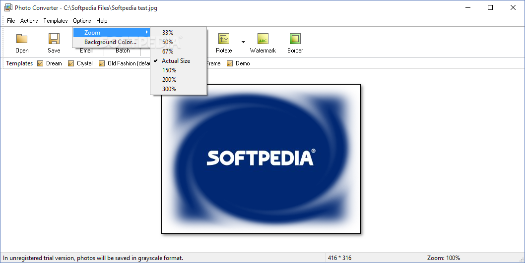Toggle the Crystal template checkbox

pos(71,63)
